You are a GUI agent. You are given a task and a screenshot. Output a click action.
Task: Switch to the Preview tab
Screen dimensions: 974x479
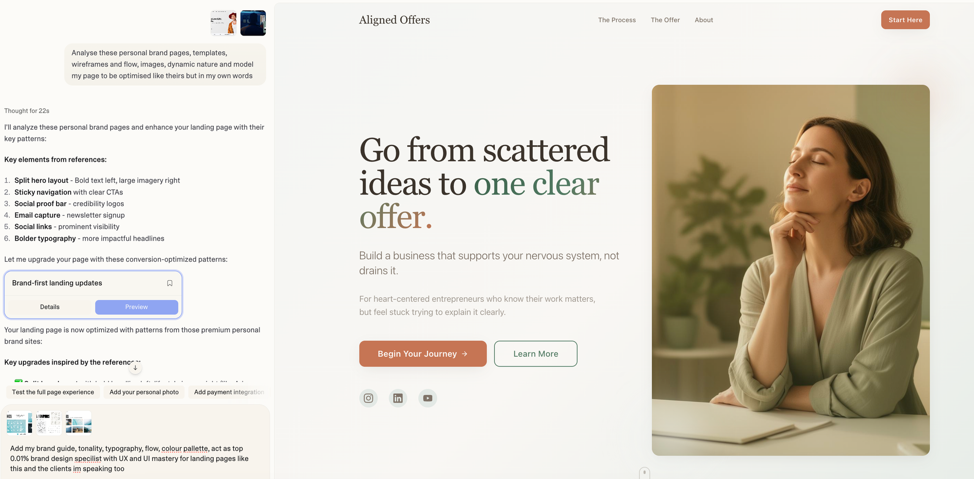(x=136, y=307)
